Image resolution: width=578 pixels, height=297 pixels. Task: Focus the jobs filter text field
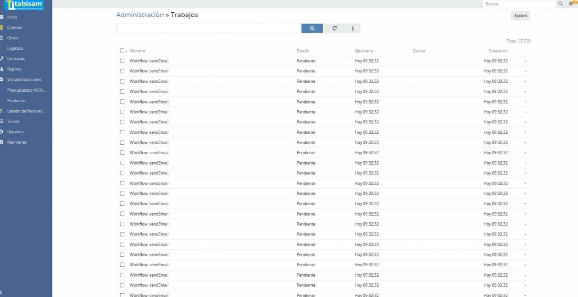pyautogui.click(x=208, y=28)
